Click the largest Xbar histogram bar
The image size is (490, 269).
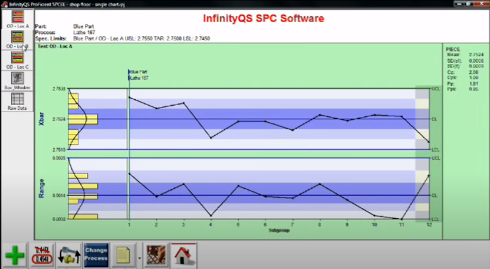click(83, 119)
